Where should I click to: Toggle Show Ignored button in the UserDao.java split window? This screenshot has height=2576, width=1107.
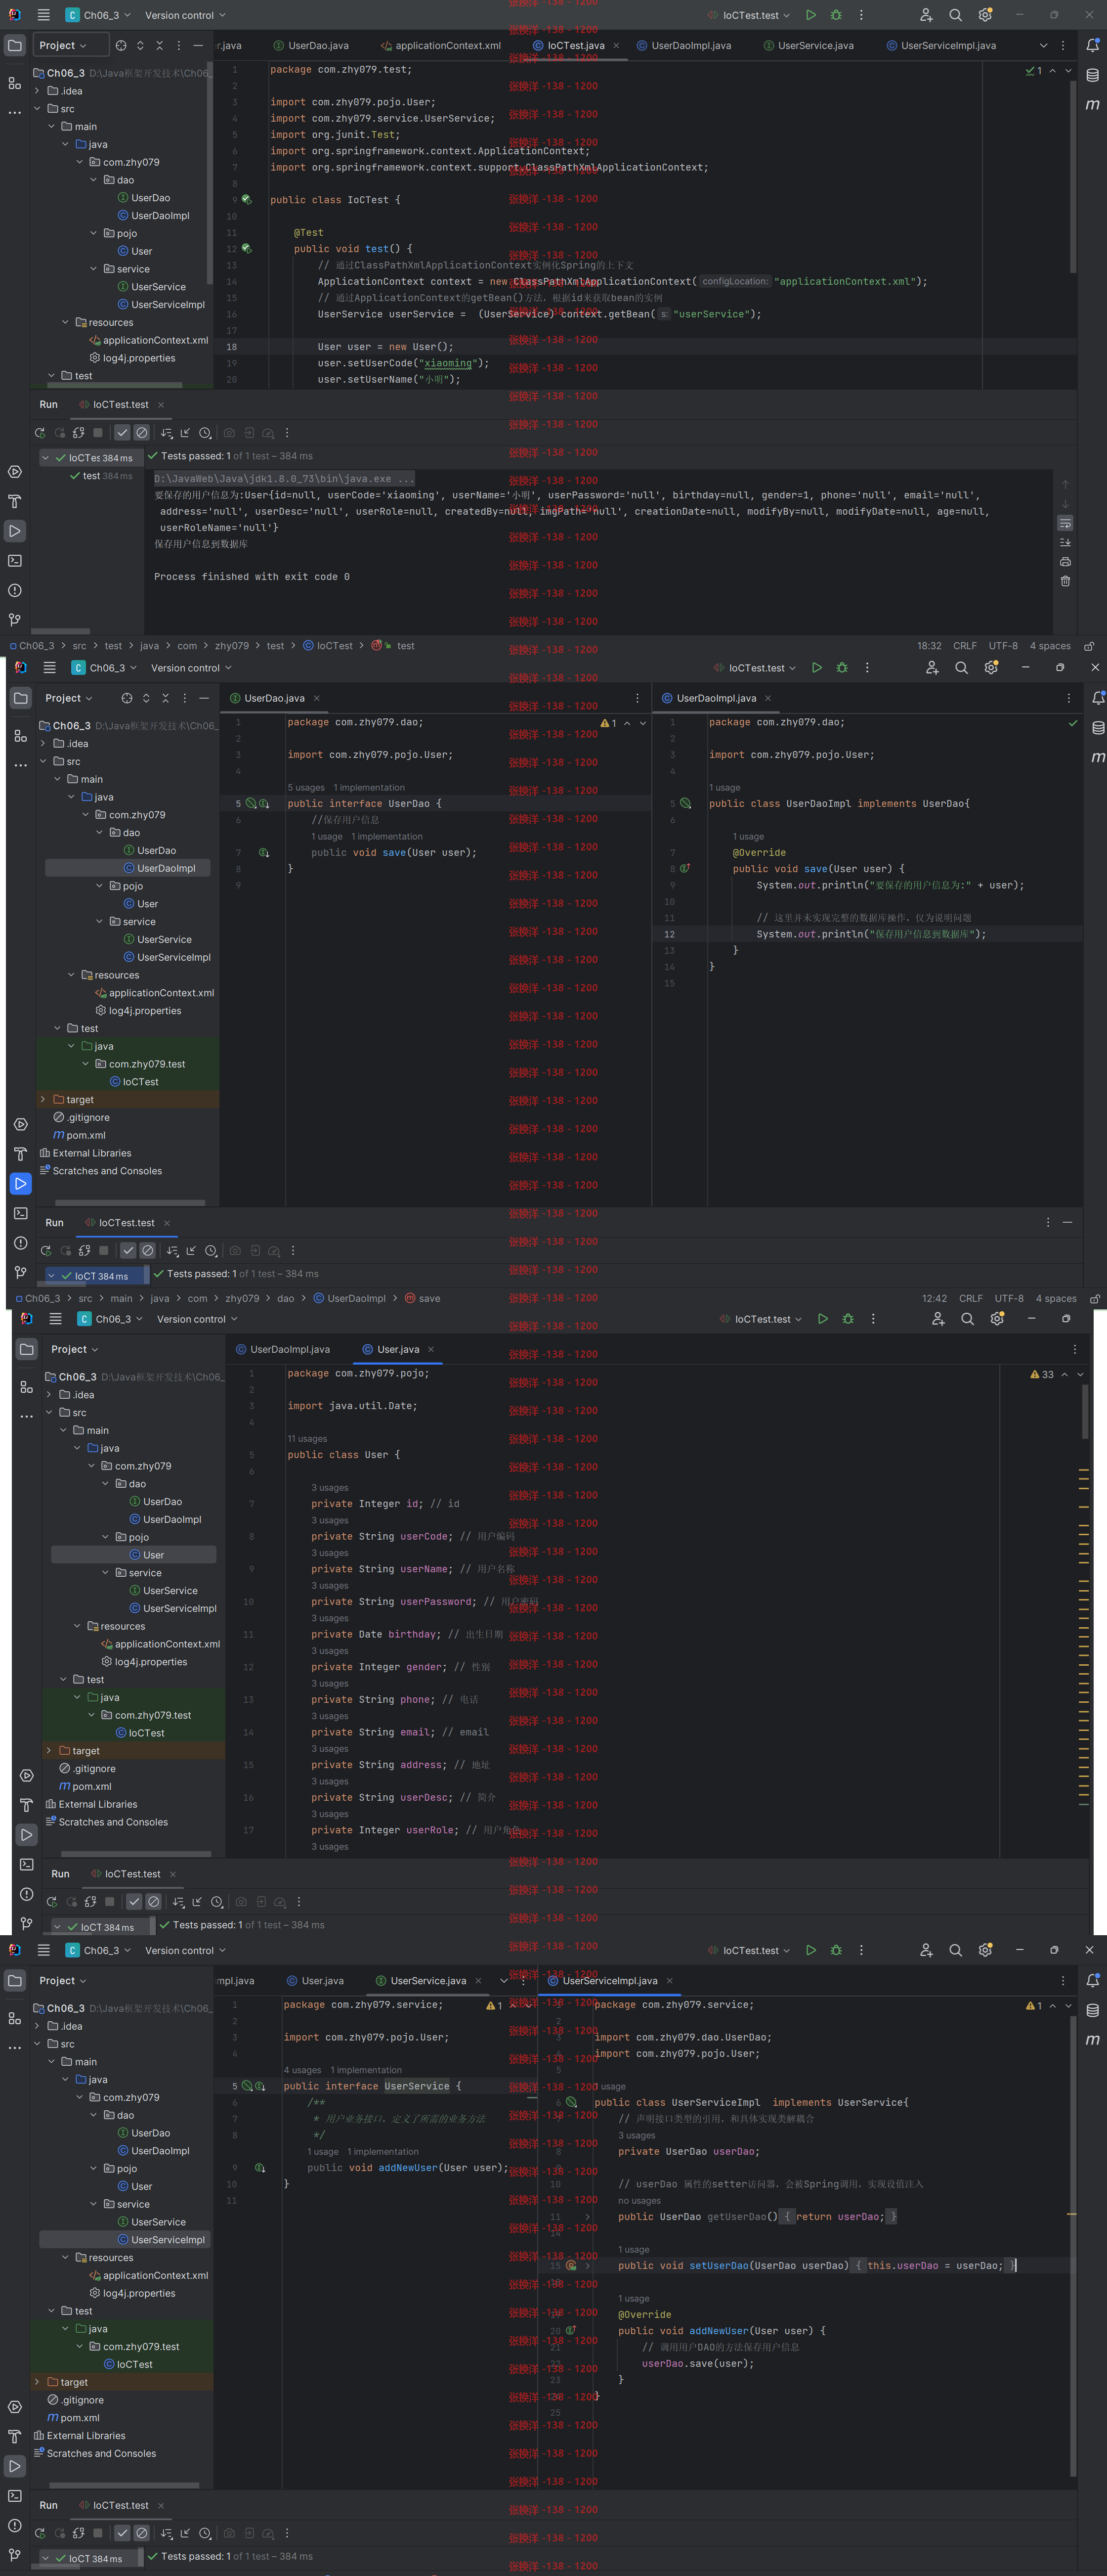[148, 1250]
